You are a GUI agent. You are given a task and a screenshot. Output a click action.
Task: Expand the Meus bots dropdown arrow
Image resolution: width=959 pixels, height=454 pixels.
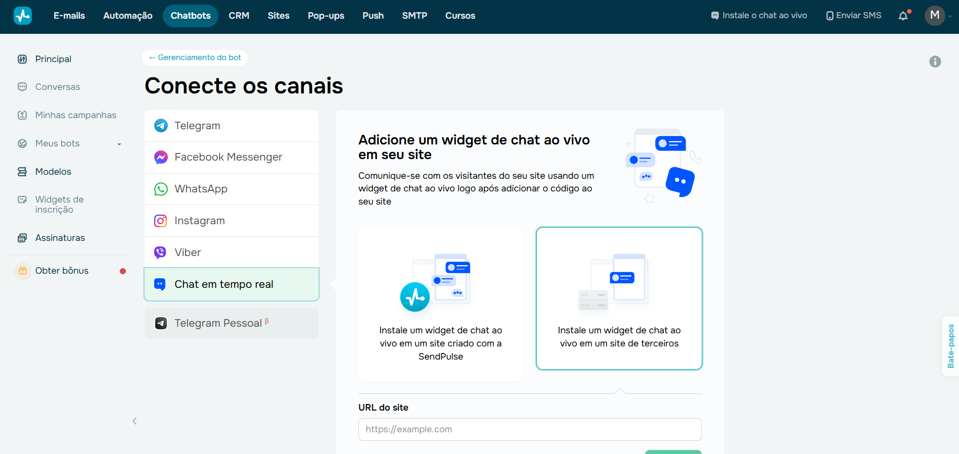click(119, 144)
